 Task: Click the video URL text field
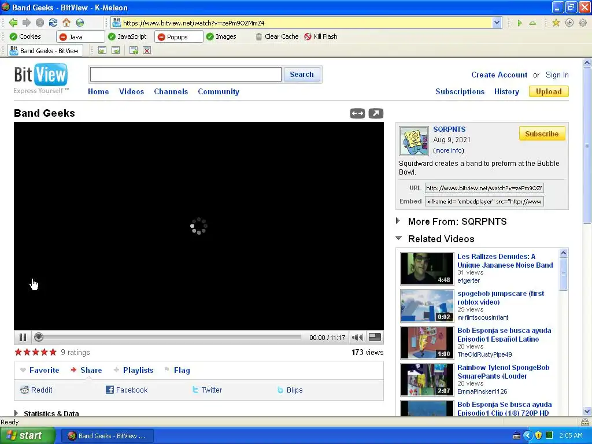point(484,188)
